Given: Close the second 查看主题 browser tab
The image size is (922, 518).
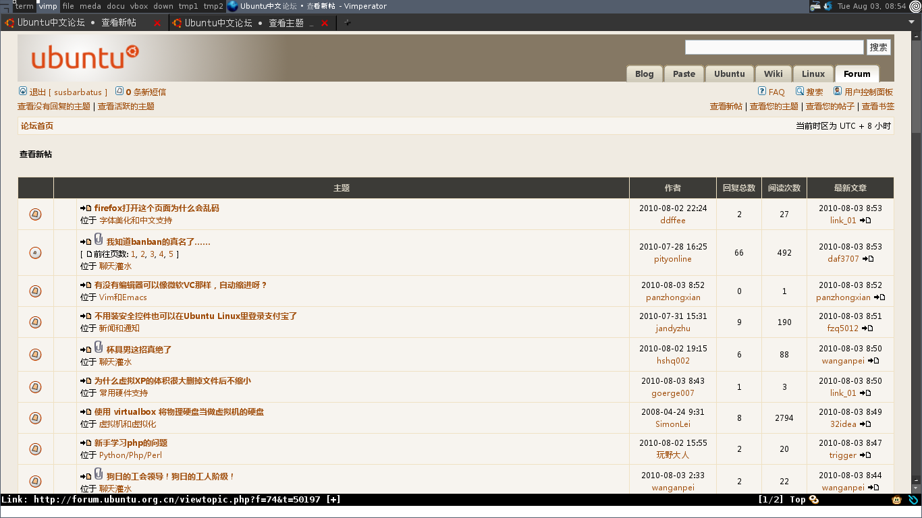Looking at the screenshot, I should pos(325,23).
